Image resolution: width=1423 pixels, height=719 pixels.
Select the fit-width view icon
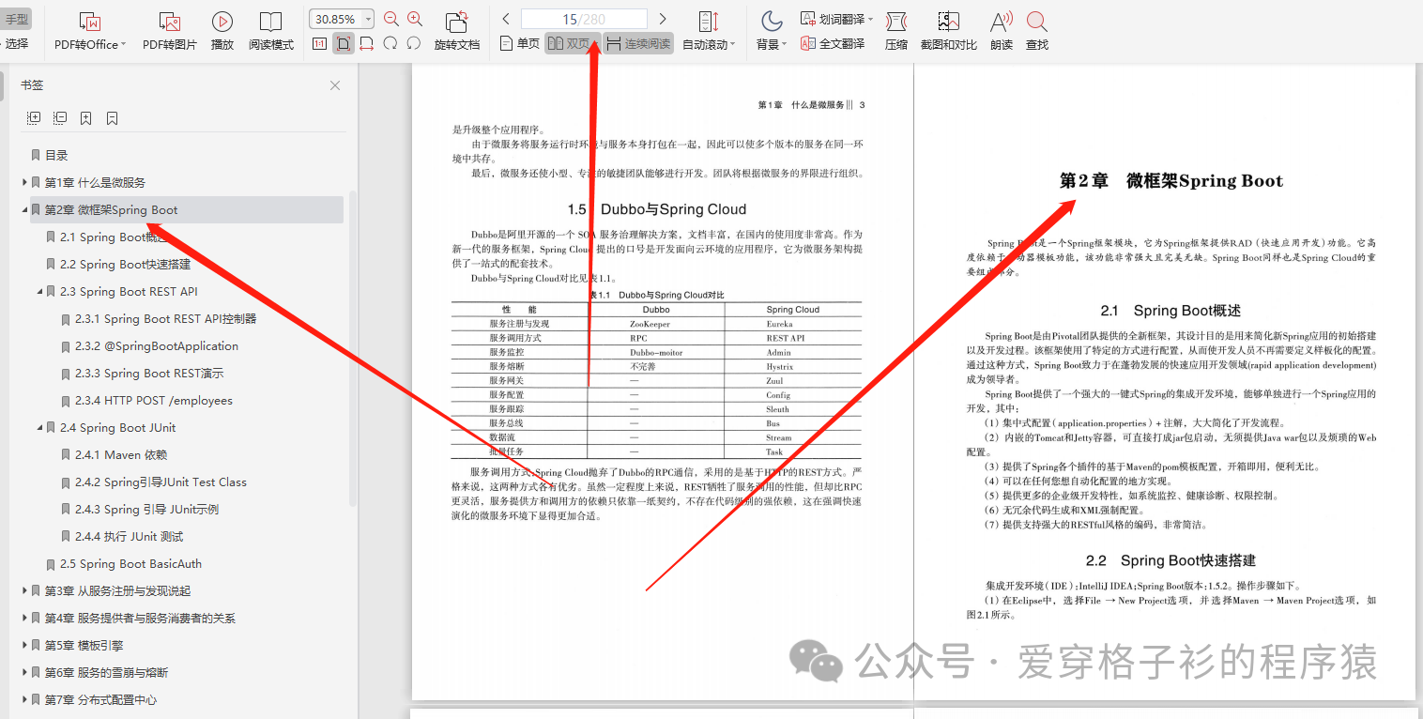tap(366, 43)
